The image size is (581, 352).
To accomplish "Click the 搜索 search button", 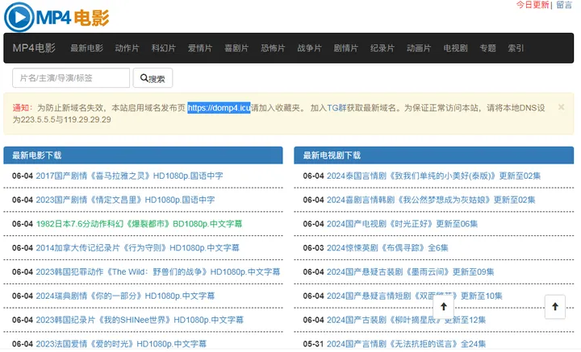I will pos(153,78).
